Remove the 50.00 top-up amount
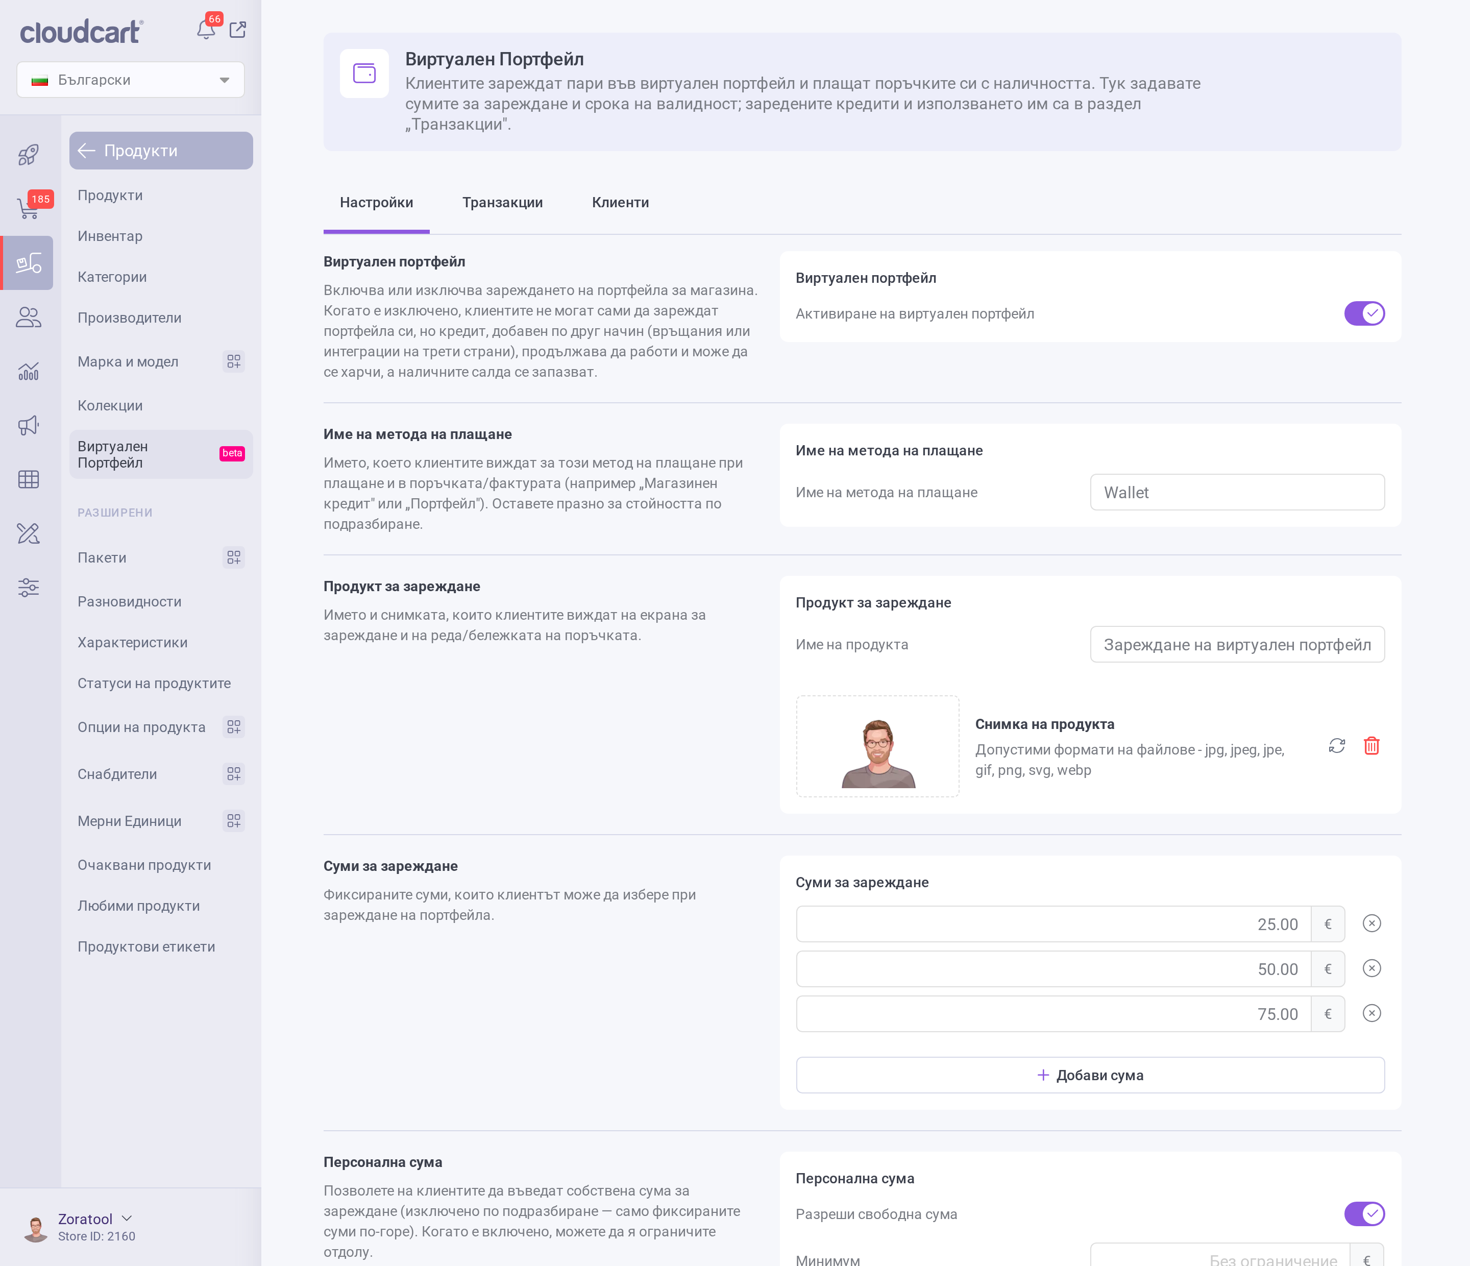Screen dimensions: 1470x1266 1372,969
